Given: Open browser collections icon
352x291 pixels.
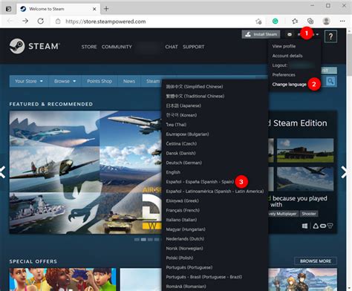Looking at the screenshot, I should pyautogui.click(x=310, y=22).
